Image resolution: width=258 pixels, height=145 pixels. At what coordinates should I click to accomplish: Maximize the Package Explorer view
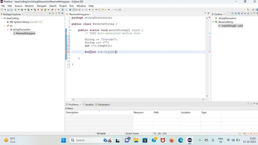[x=62, y=13]
